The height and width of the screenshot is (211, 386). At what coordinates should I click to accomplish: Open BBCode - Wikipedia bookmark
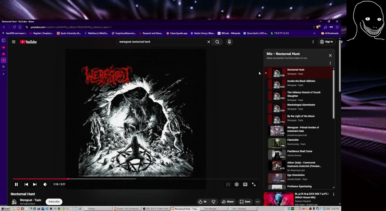pos(229,33)
